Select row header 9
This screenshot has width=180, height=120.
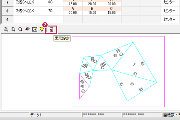(7, 20)
